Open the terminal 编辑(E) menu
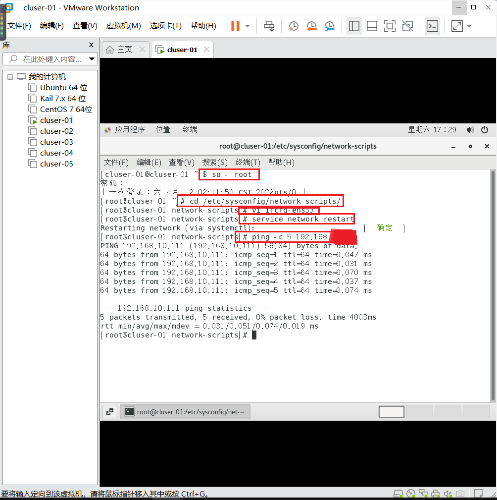The width and height of the screenshot is (497, 500). coord(149,163)
